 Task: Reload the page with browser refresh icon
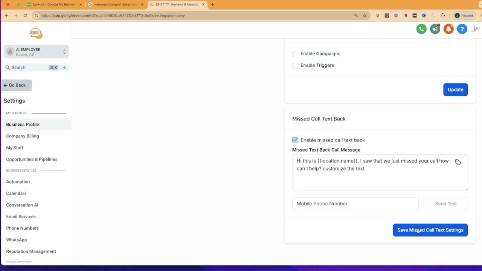click(x=25, y=15)
